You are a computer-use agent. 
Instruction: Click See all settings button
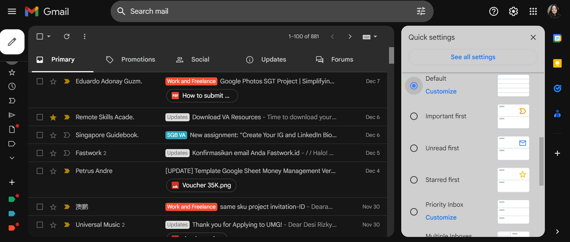click(x=473, y=57)
